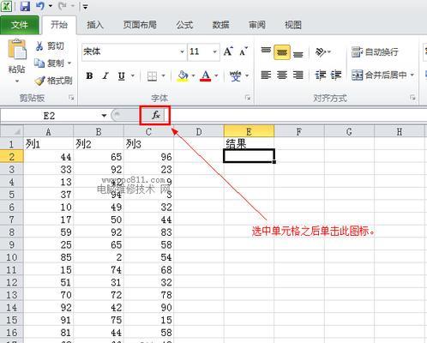Screen dimensions: 427x343
Task: Click the Select All corner button
Action: pos(12,131)
